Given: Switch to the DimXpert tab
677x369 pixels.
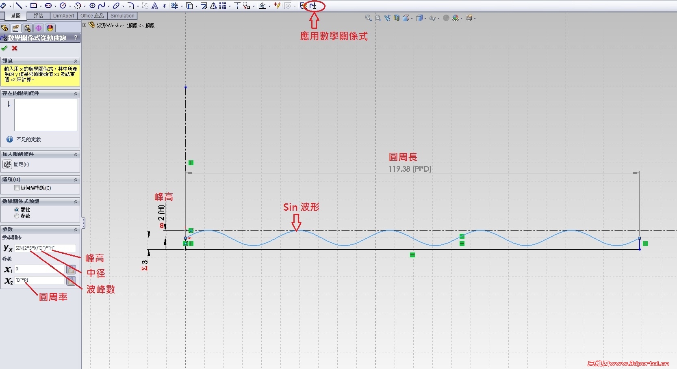Looking at the screenshot, I should [64, 16].
